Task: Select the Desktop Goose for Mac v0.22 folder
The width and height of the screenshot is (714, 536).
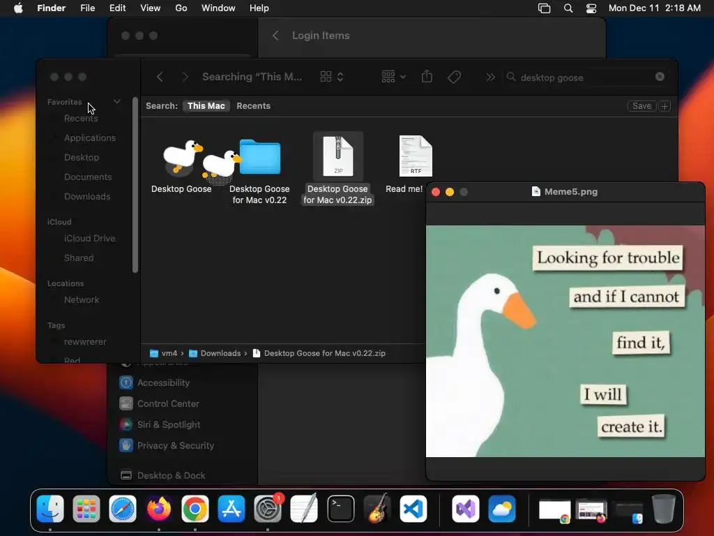Action: [259, 157]
